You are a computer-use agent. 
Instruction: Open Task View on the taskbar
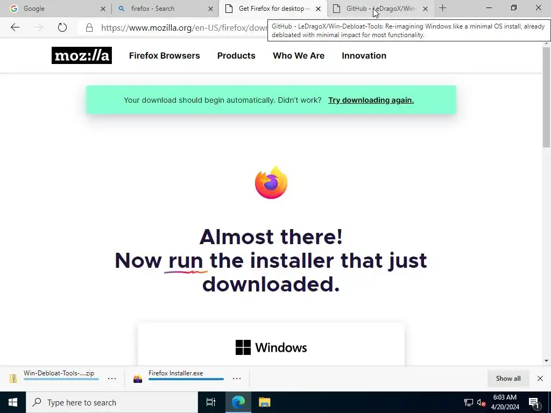(x=210, y=402)
